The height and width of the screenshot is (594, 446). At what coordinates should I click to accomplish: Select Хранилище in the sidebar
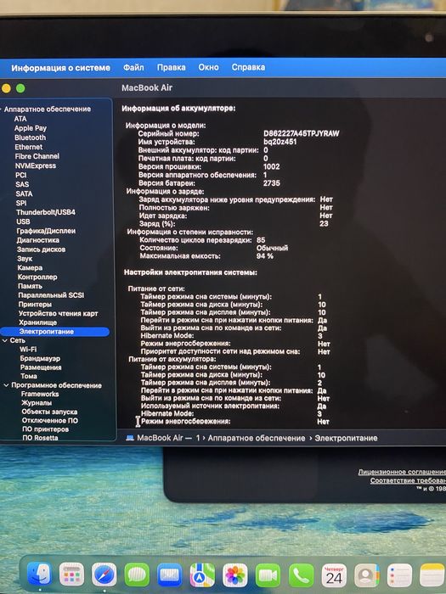click(x=38, y=322)
